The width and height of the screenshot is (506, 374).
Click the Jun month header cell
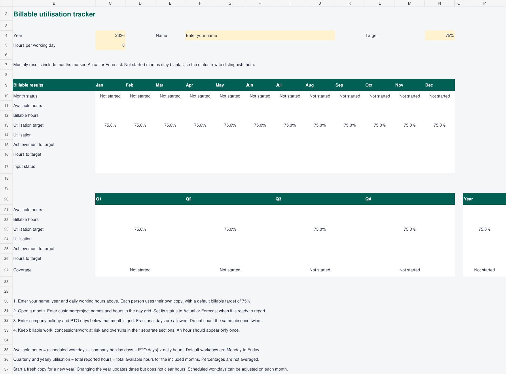(x=260, y=85)
